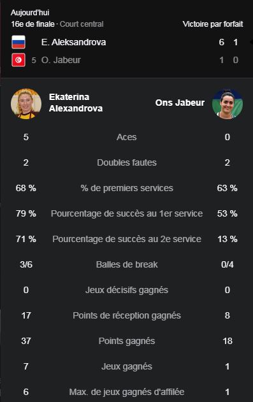Select the O. Jabeur name in scoreboard

(x=61, y=60)
